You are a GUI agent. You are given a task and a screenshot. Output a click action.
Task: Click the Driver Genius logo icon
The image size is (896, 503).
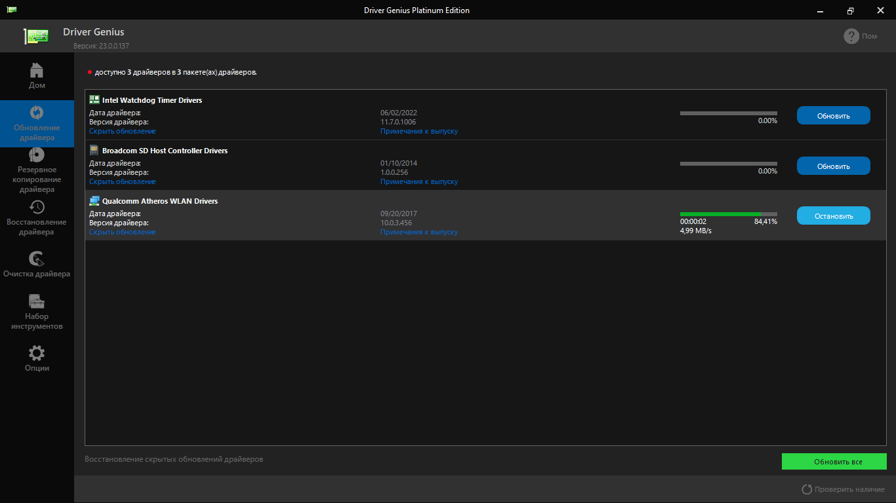[x=37, y=37]
